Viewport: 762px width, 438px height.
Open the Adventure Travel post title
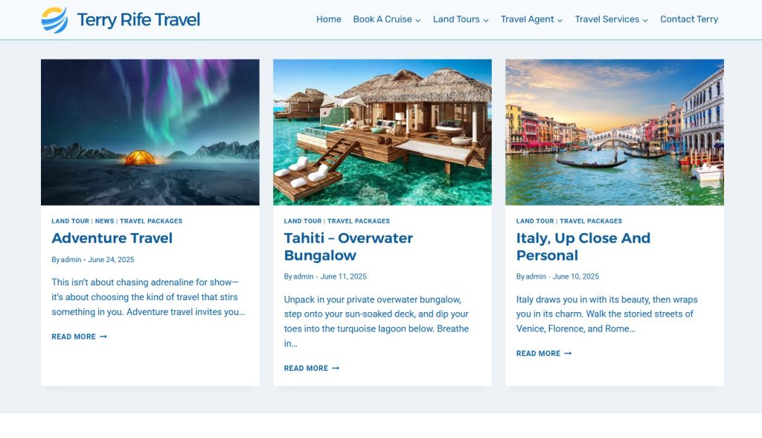[112, 238]
